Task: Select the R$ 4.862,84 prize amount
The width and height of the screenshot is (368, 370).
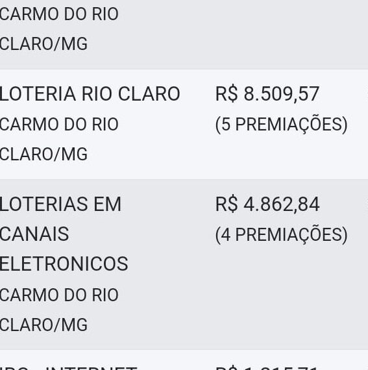Action: coord(267,204)
